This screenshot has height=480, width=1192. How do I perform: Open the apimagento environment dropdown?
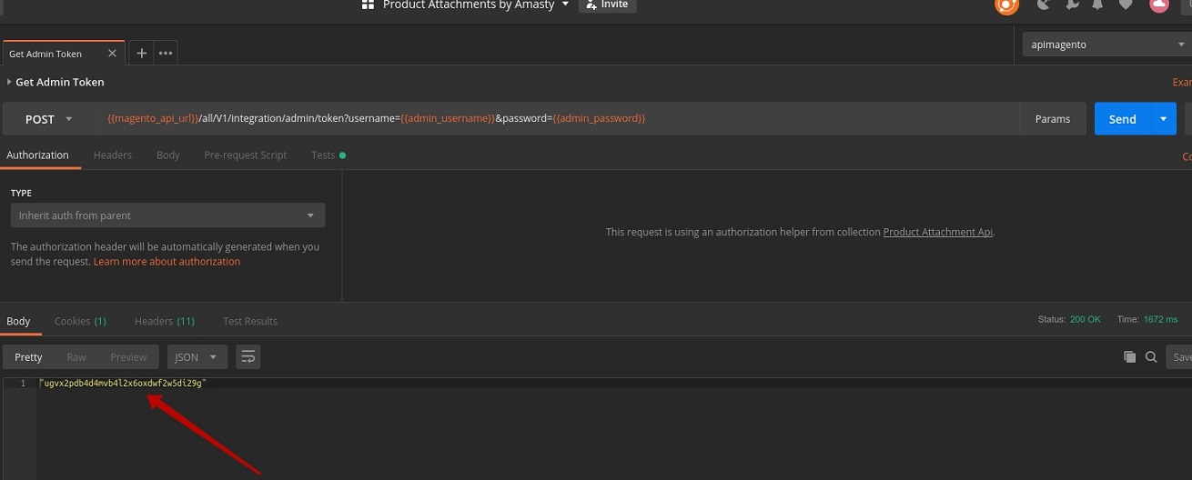pos(1102,45)
